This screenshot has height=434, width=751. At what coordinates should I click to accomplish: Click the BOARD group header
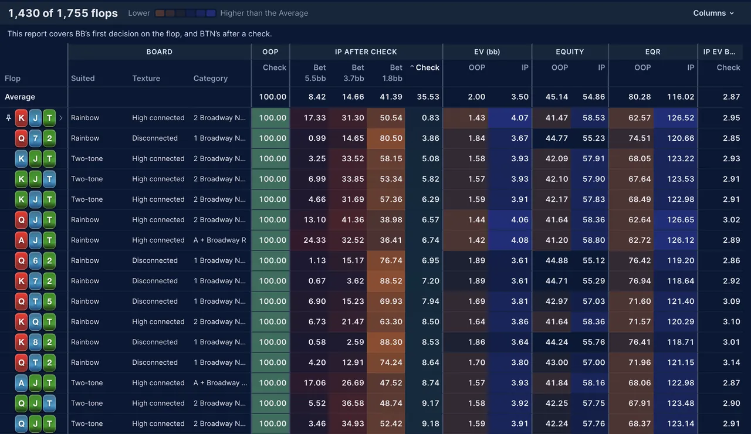[160, 52]
